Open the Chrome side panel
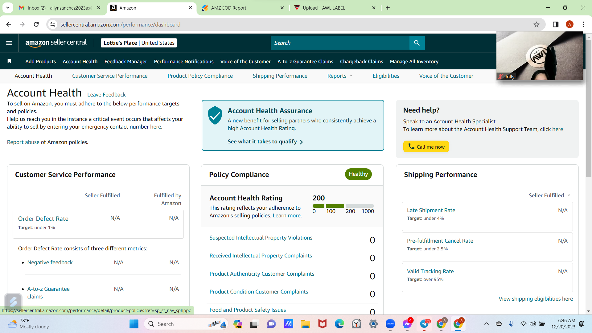Screen dimensions: 592x333 point(556,25)
